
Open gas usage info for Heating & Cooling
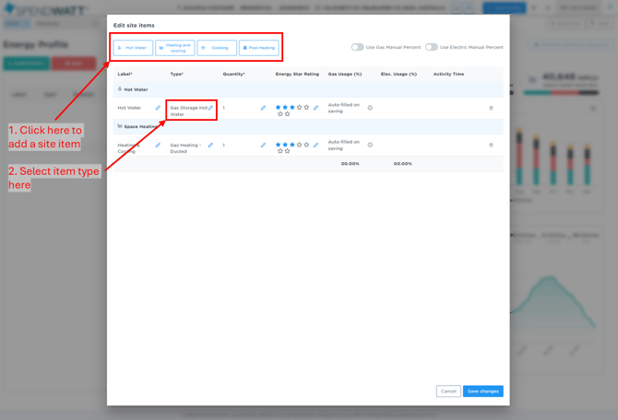click(x=370, y=145)
